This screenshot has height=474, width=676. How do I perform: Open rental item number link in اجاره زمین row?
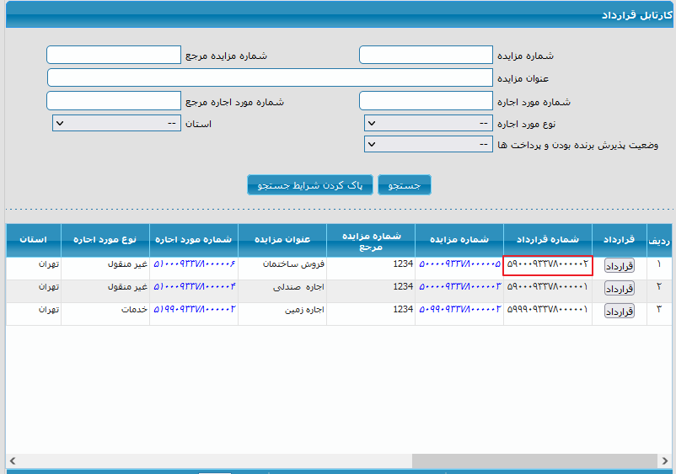pos(195,309)
